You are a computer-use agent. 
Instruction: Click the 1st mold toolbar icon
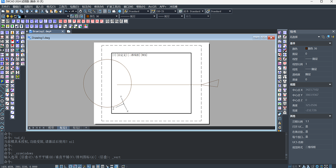3,21
